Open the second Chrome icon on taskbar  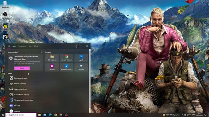[x=61, y=115]
